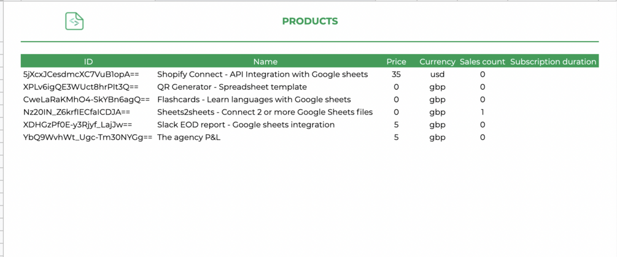Click the Name column header

[x=265, y=61]
